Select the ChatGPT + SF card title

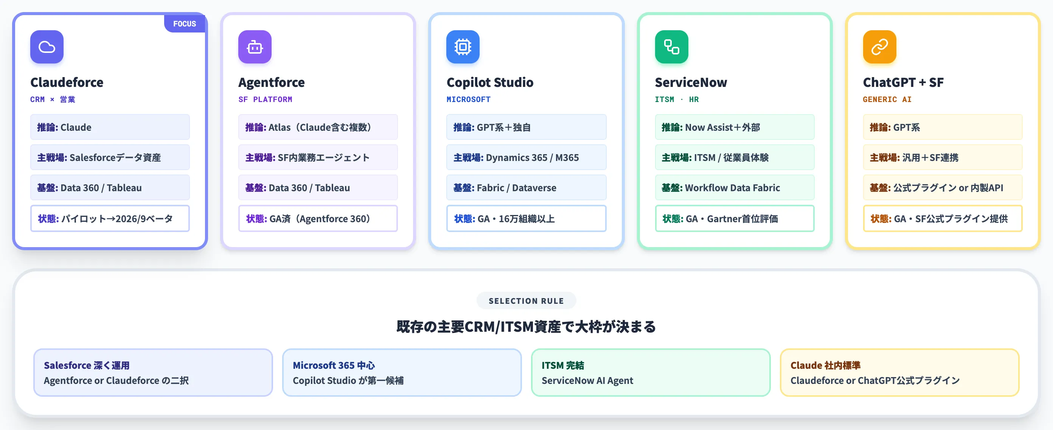point(903,82)
